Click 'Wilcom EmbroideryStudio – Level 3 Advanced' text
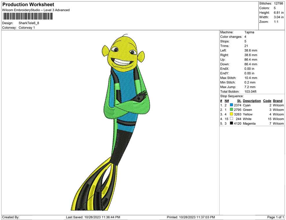286x220 pixels. 36,10
